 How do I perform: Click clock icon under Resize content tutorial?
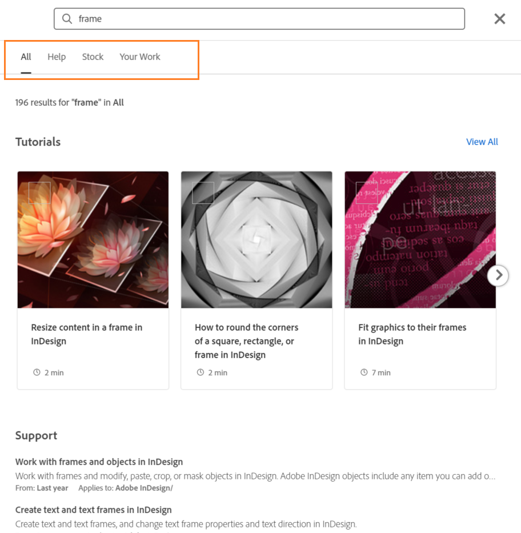37,372
